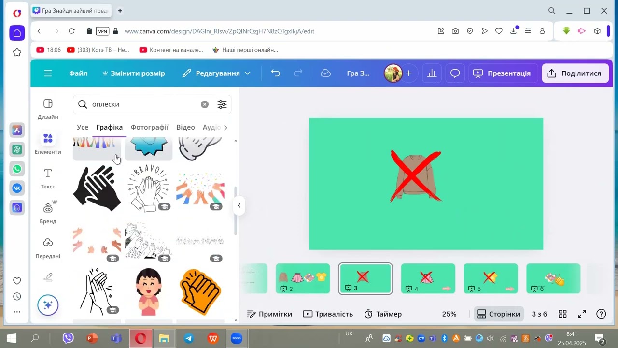The image size is (618, 348).
Task: Select the black clapping hands graphic
Action: tap(97, 188)
